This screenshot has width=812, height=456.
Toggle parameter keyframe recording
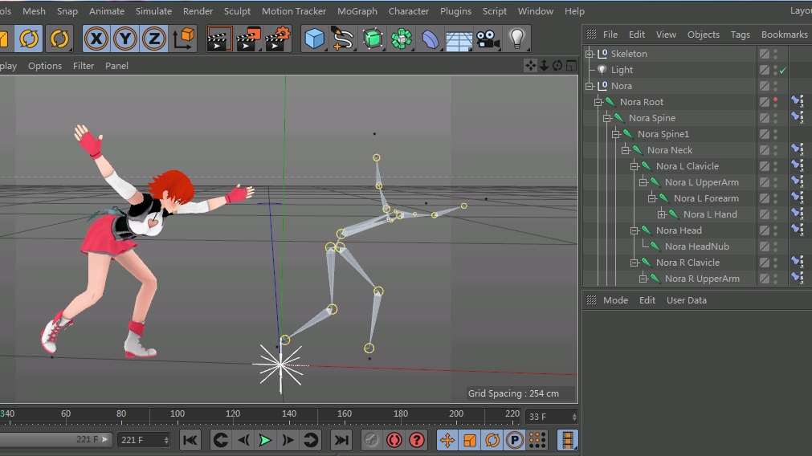pyautogui.click(x=515, y=440)
